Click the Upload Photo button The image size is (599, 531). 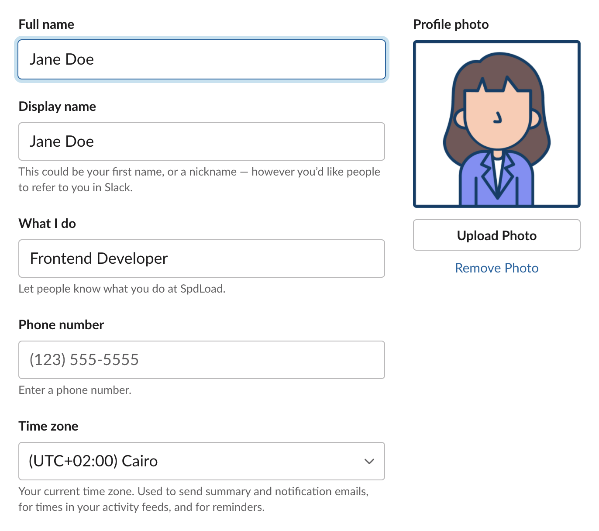click(x=496, y=235)
